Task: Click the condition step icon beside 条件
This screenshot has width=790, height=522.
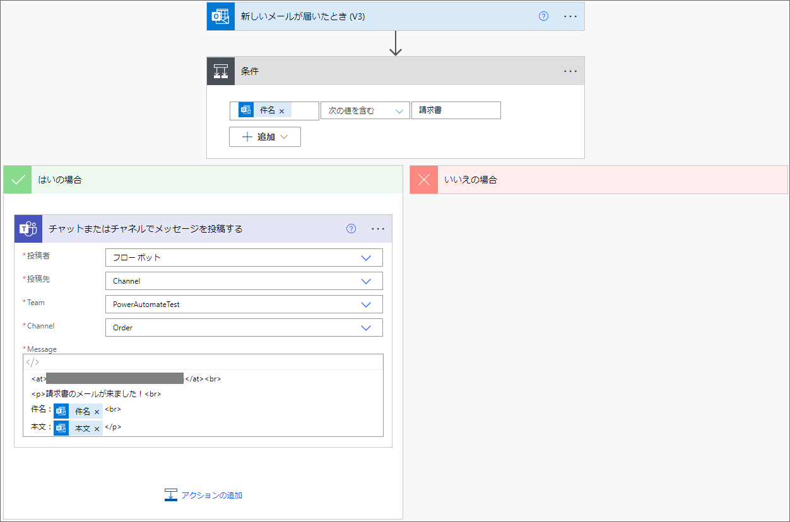Action: click(x=220, y=71)
